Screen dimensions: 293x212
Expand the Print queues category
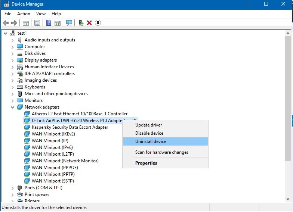pos(13,195)
